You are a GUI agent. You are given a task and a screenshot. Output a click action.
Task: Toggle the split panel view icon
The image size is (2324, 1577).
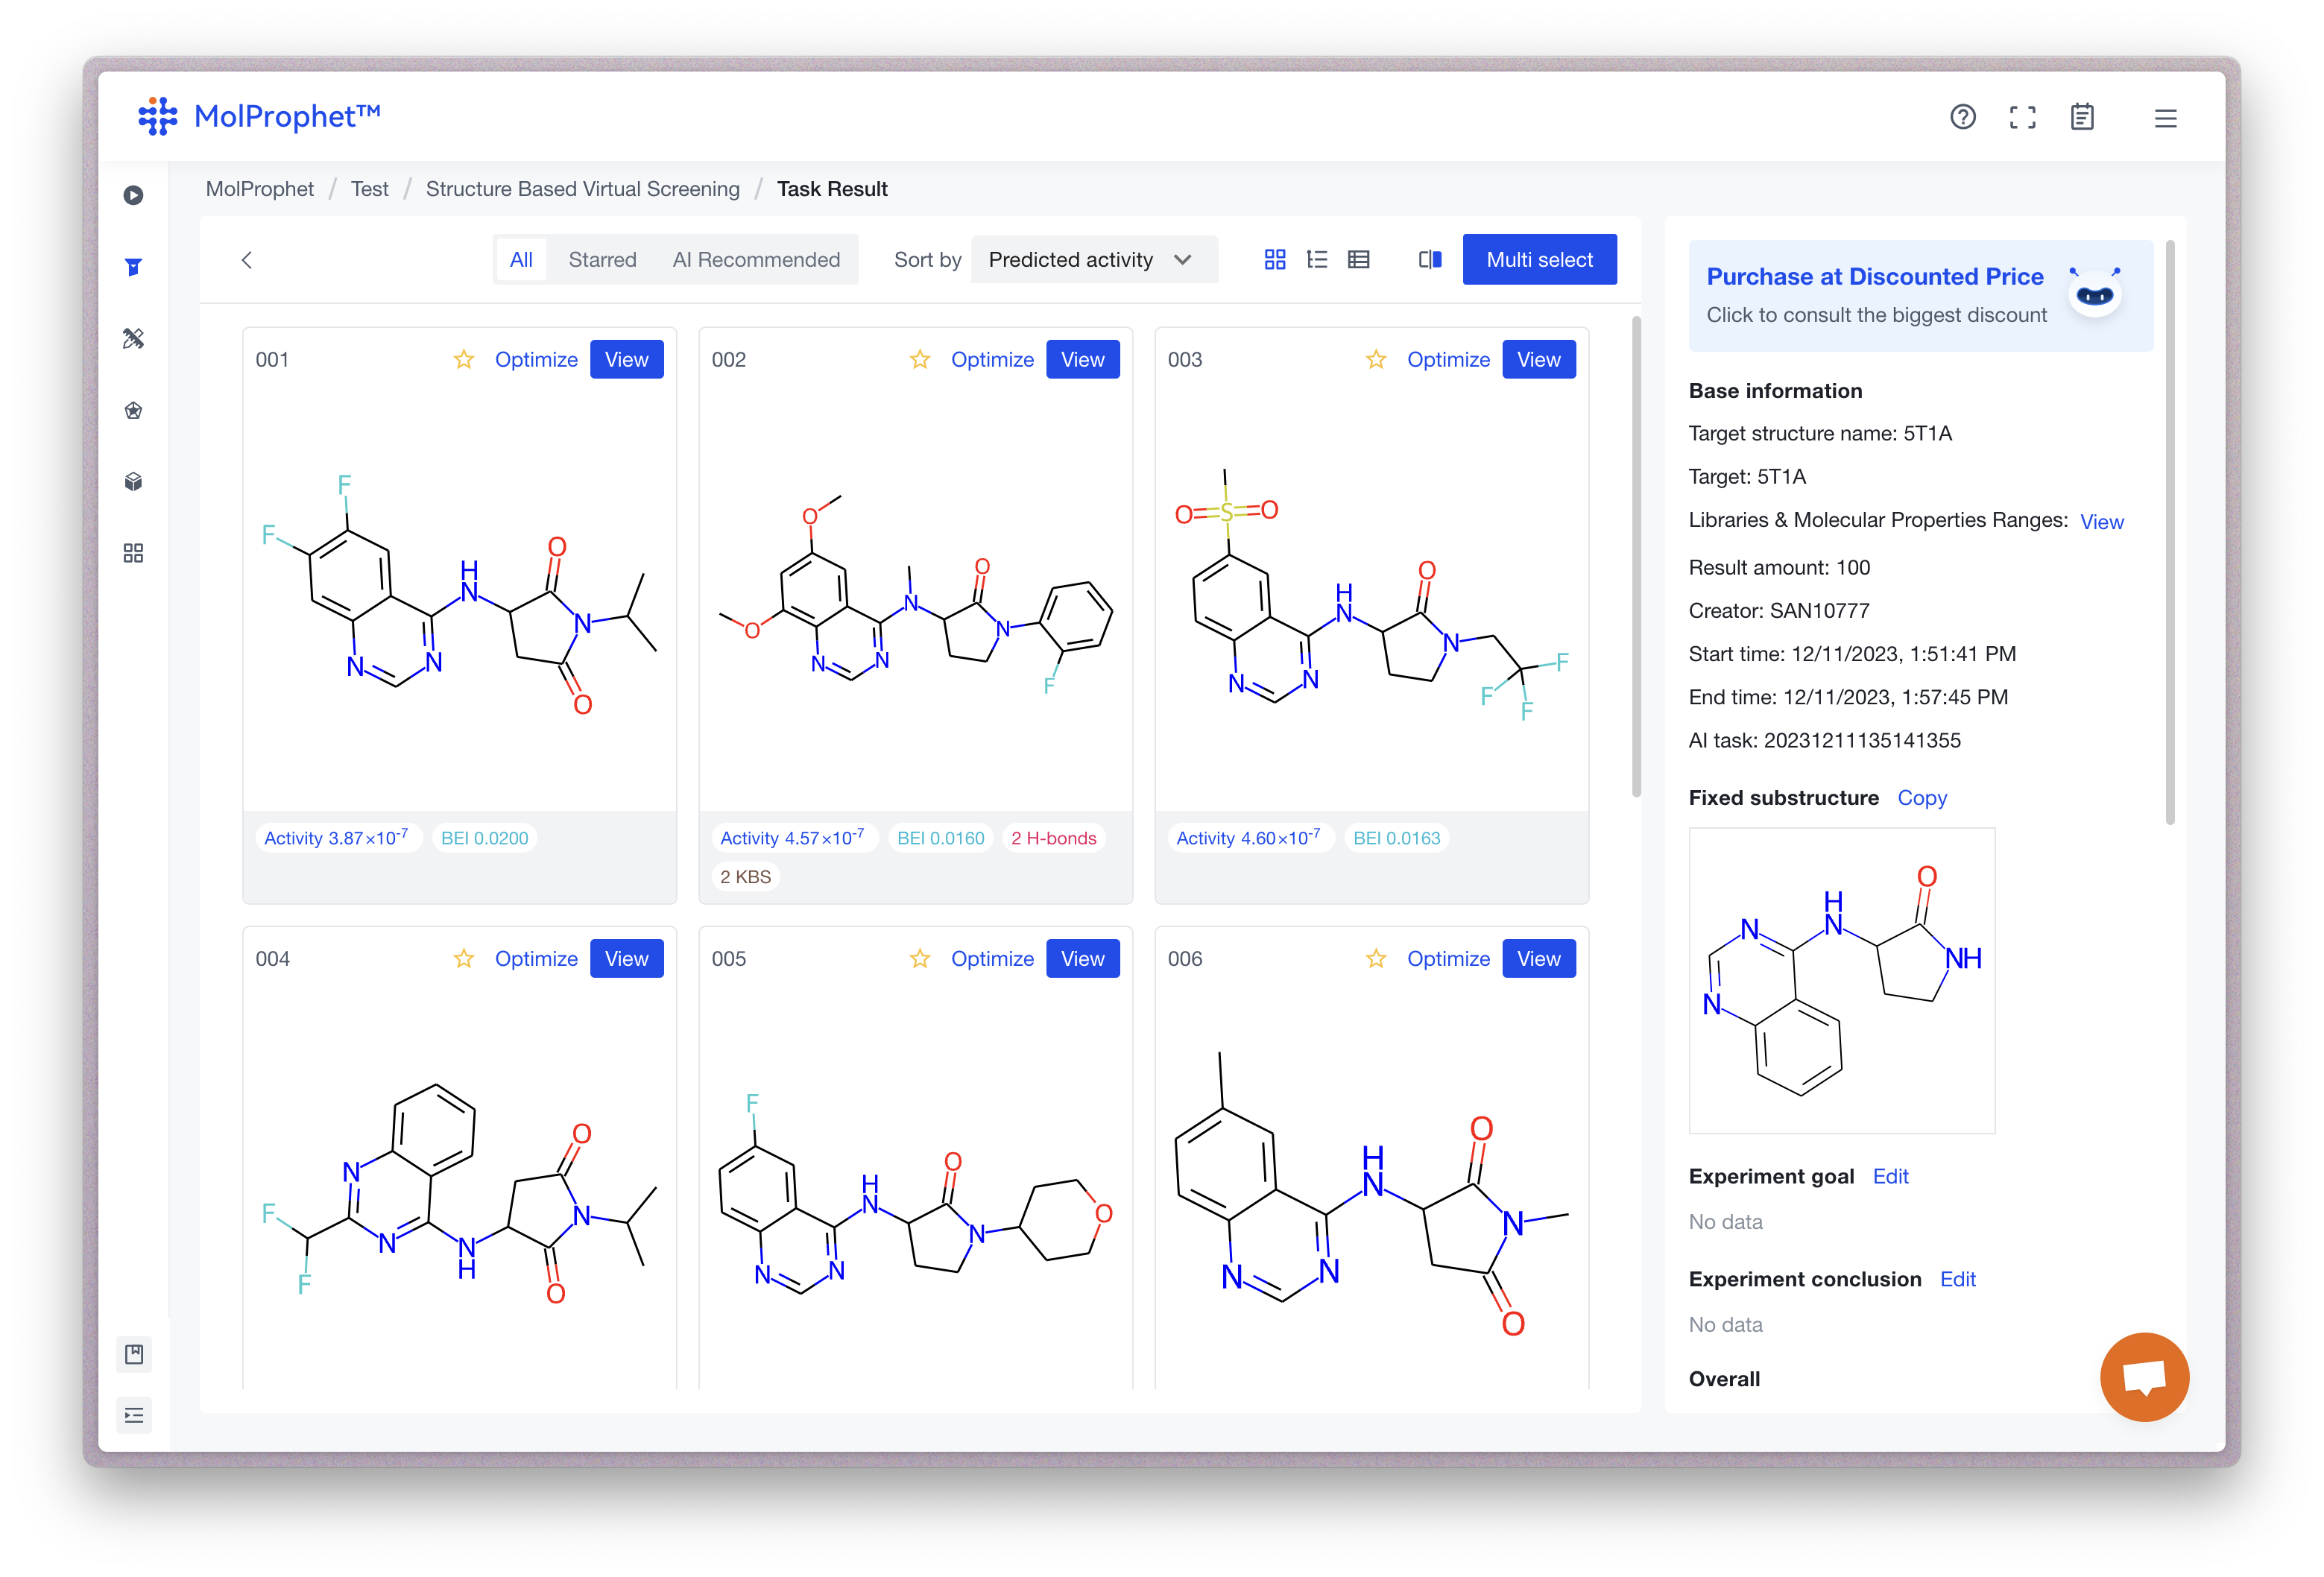click(1430, 260)
